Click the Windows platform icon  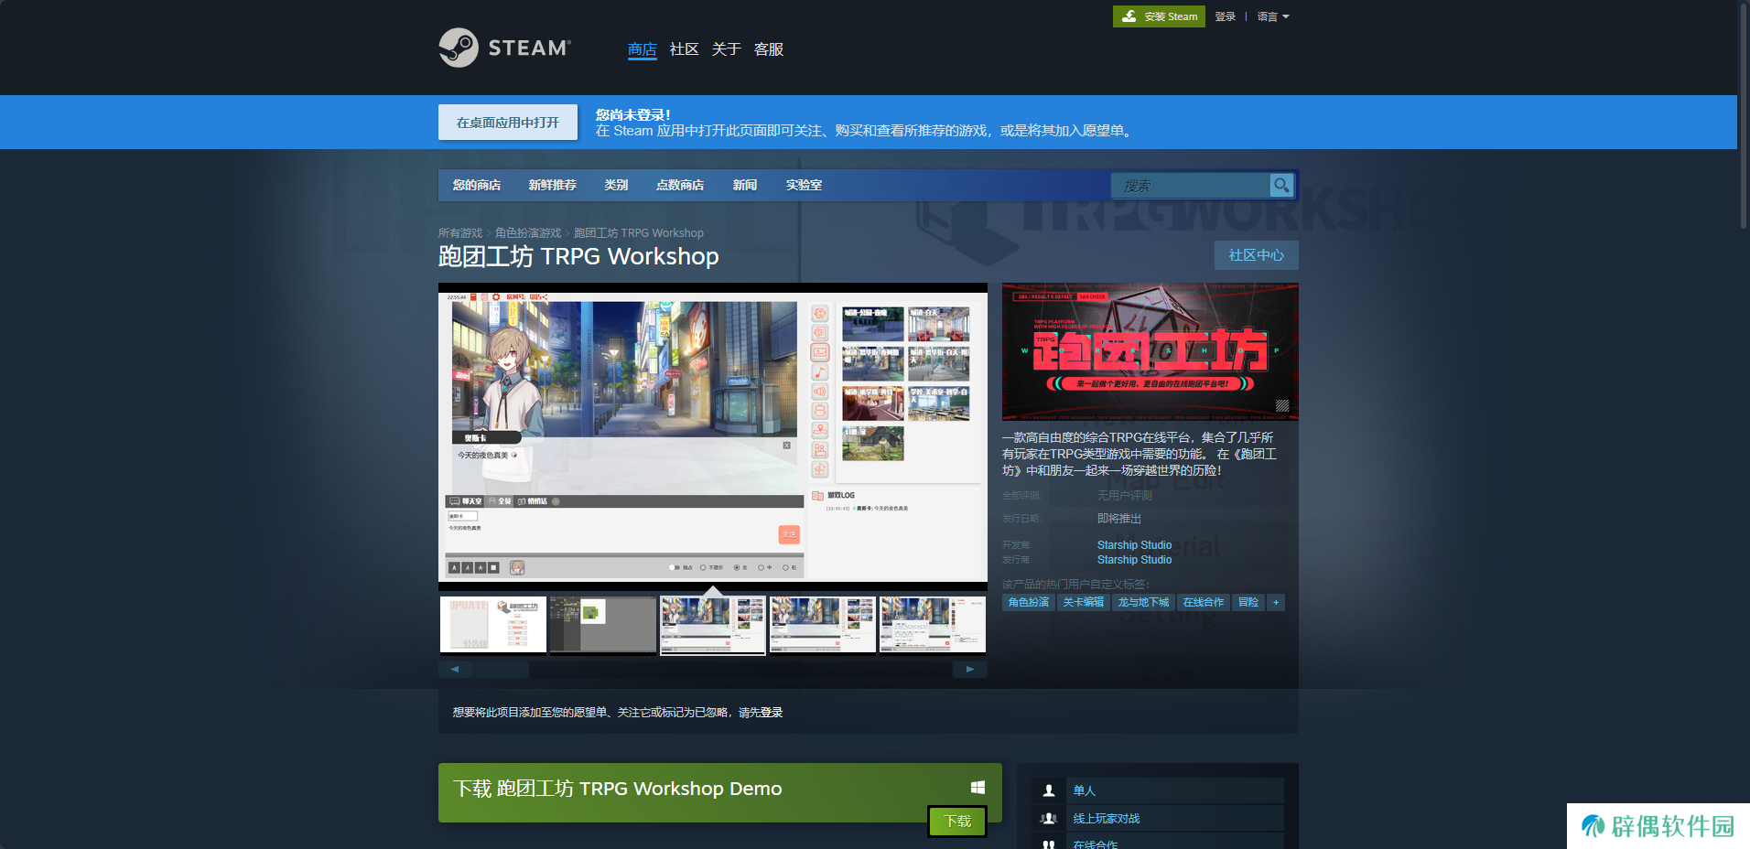tap(978, 788)
